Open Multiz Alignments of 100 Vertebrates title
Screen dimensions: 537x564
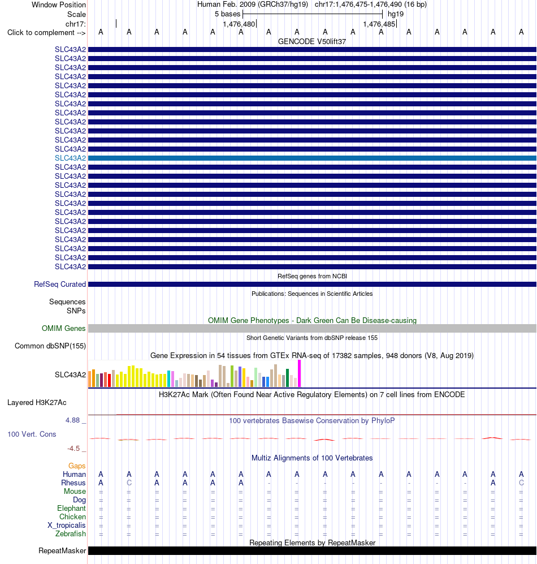click(312, 458)
